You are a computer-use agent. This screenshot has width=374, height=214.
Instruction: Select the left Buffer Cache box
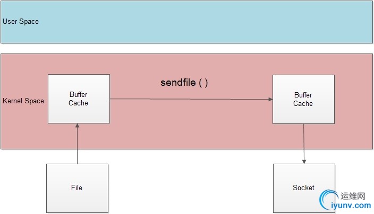(79, 99)
